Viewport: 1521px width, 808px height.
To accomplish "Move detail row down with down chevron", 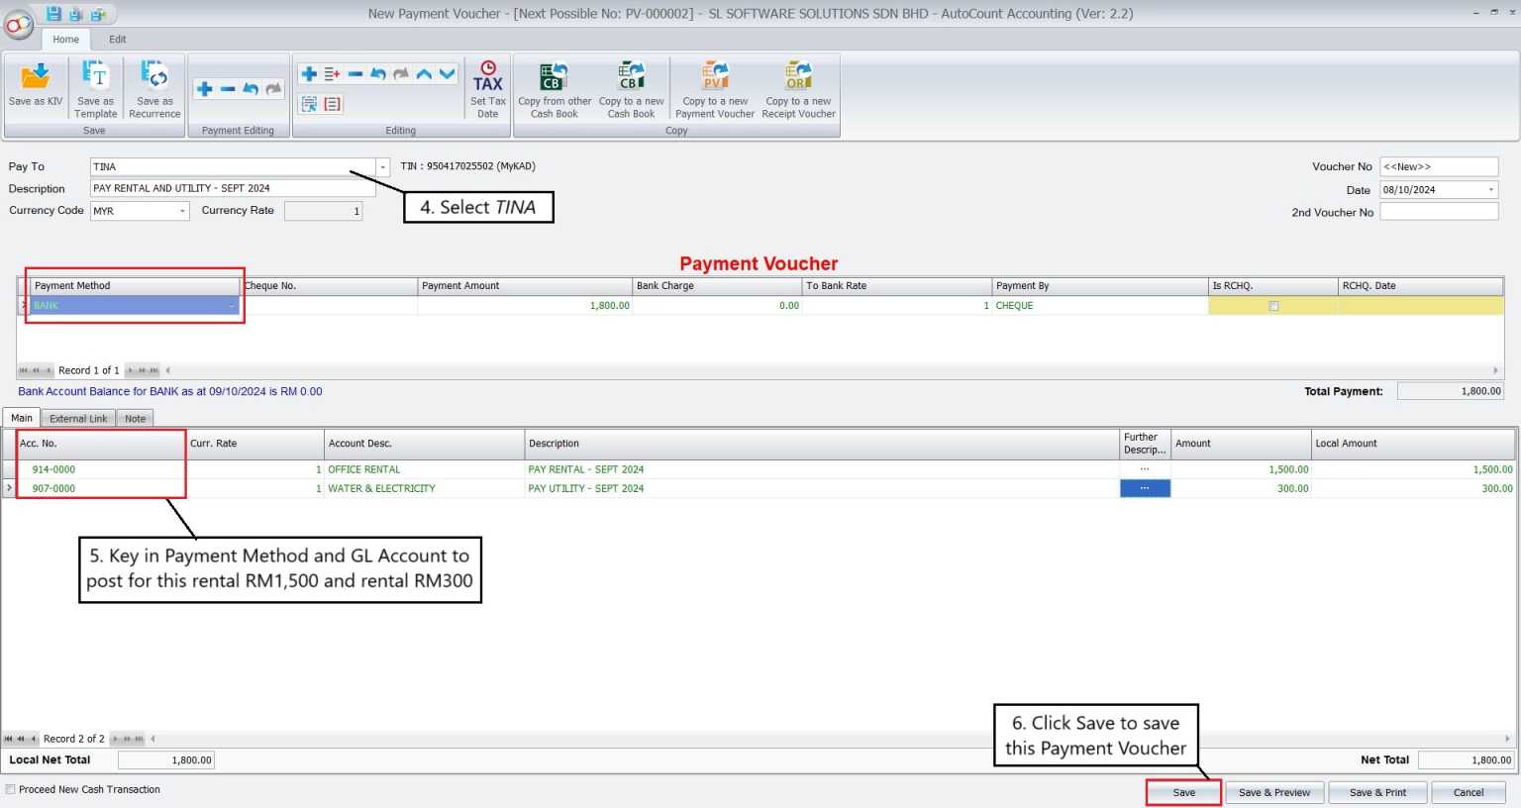I will (448, 74).
